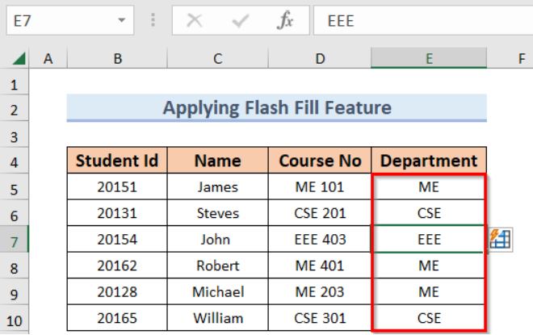
Task: Click the Applying Flash Fill Feature title
Action: click(277, 107)
